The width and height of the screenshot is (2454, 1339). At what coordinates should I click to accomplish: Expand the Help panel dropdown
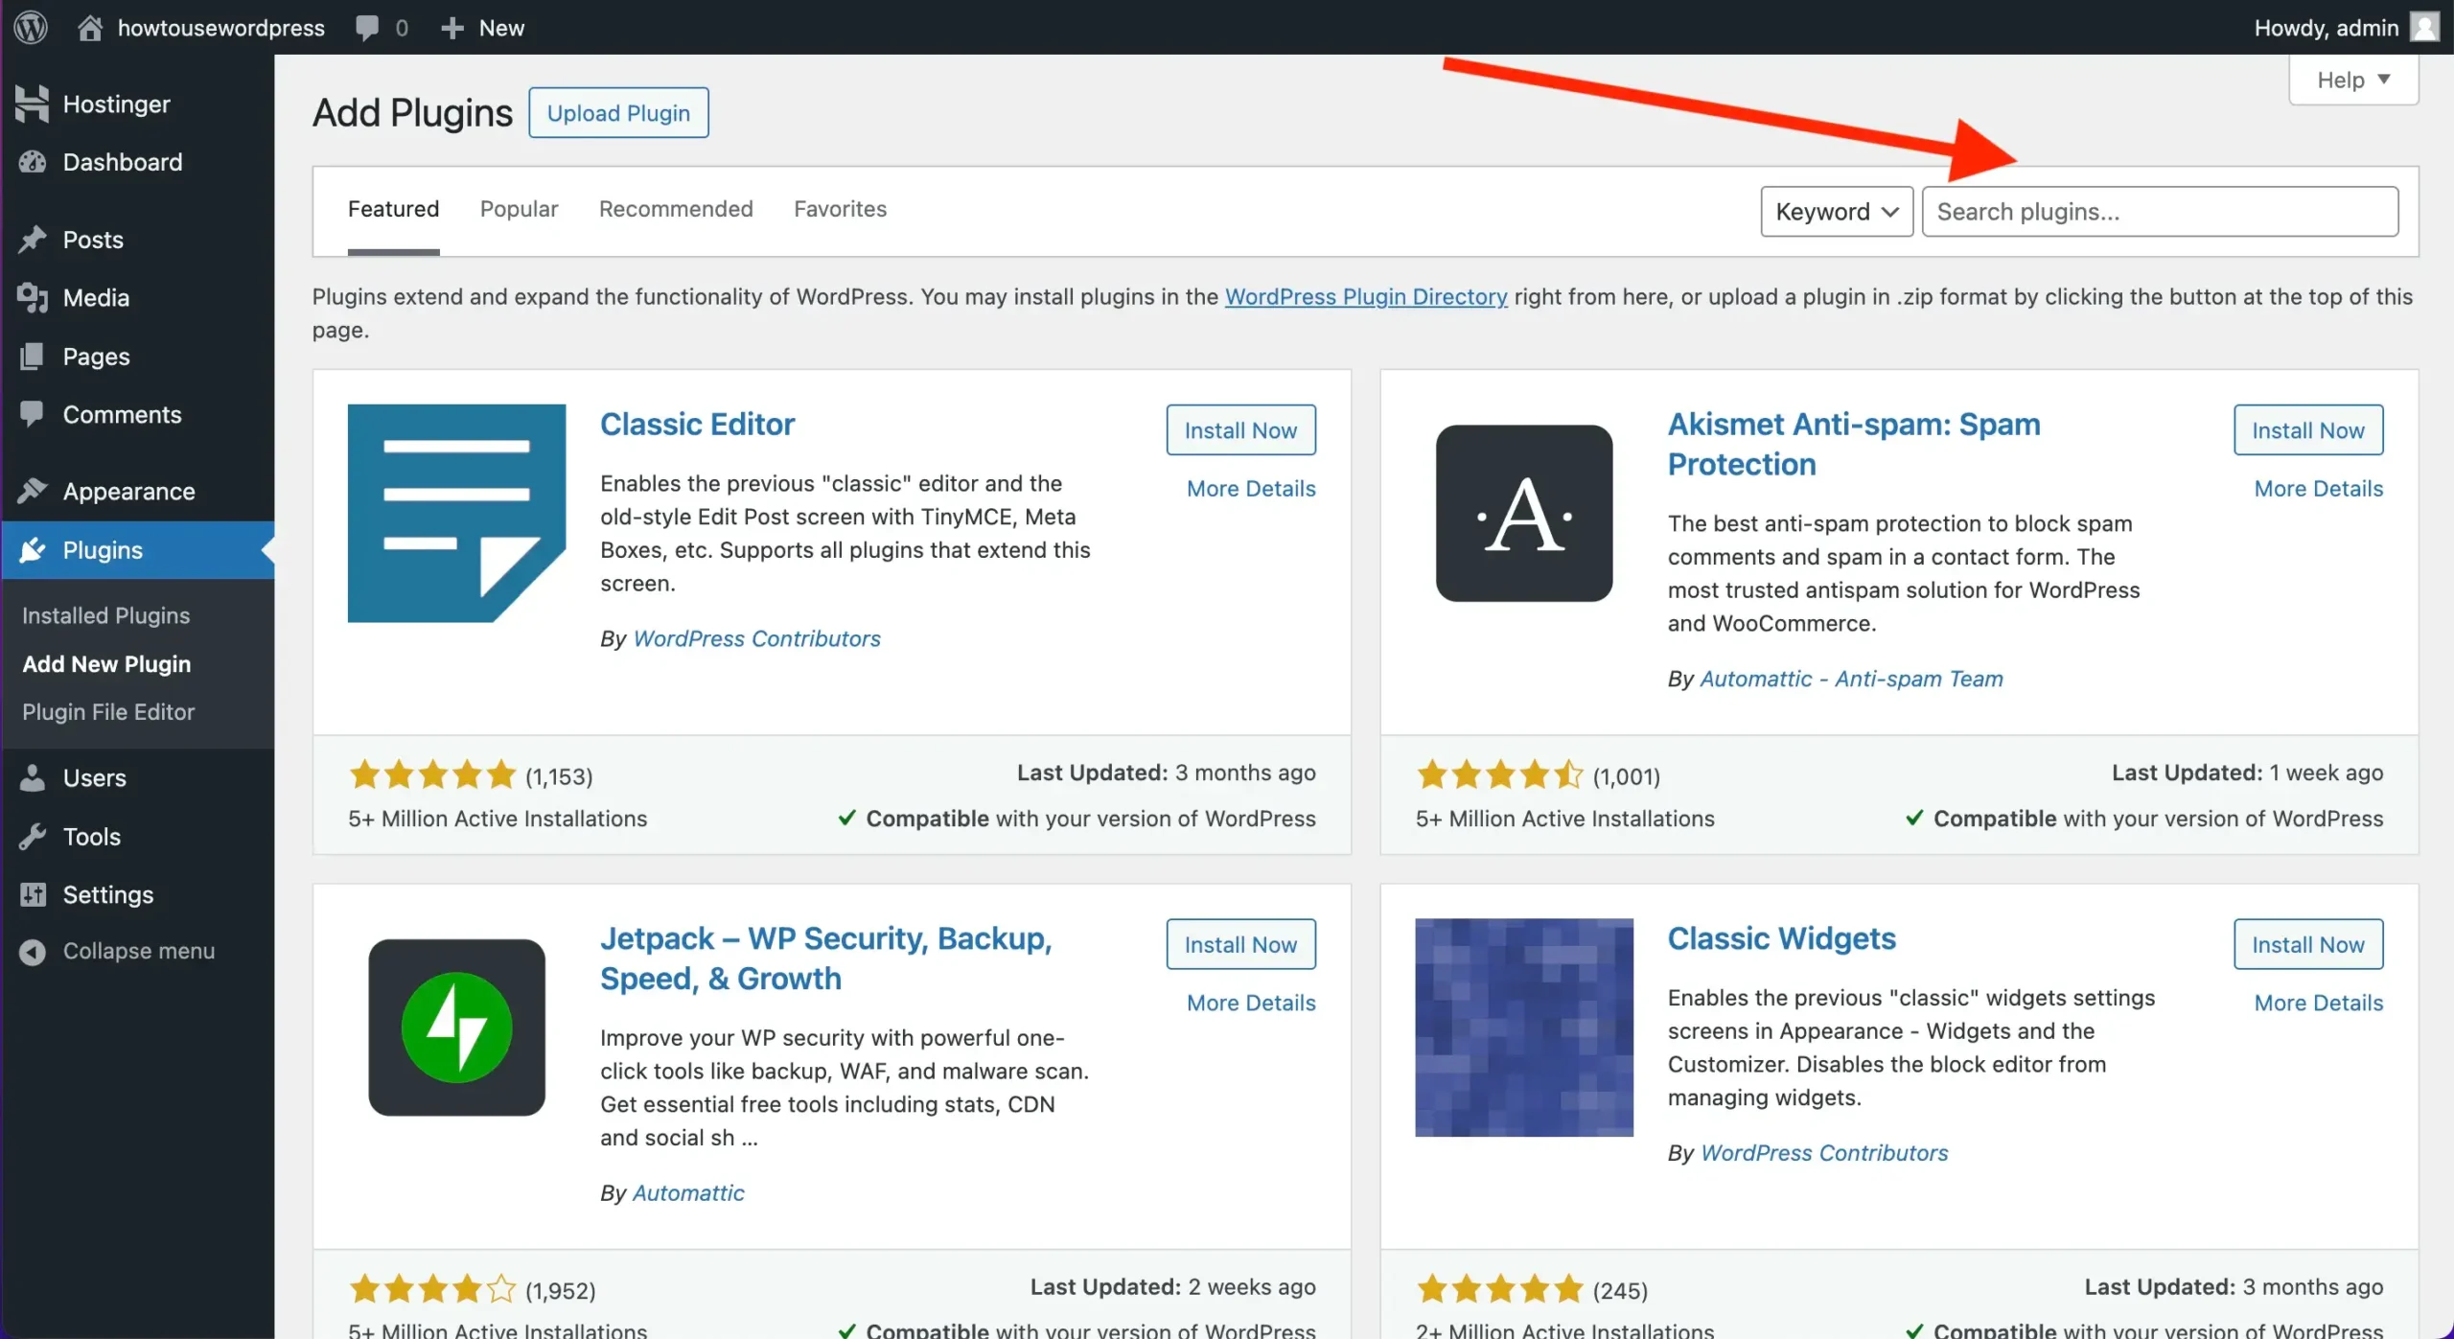tap(2353, 80)
